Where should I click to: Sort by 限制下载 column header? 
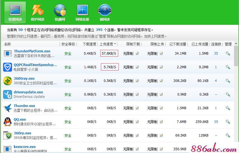click(133, 44)
